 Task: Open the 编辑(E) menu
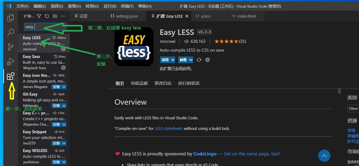[x=40, y=6]
